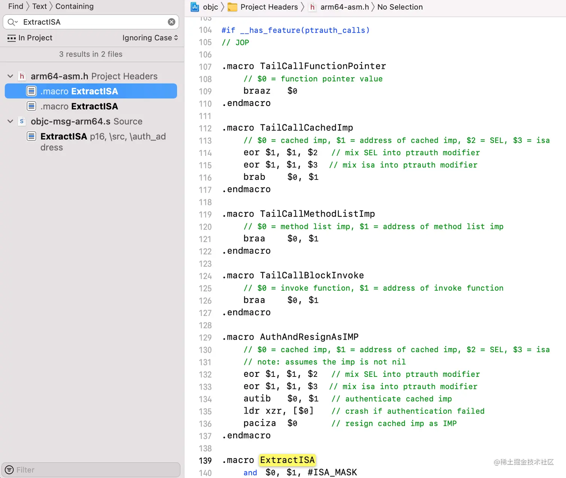The height and width of the screenshot is (478, 566).
Task: Select arm64-asm.h Project Headers row
Action: (x=91, y=76)
